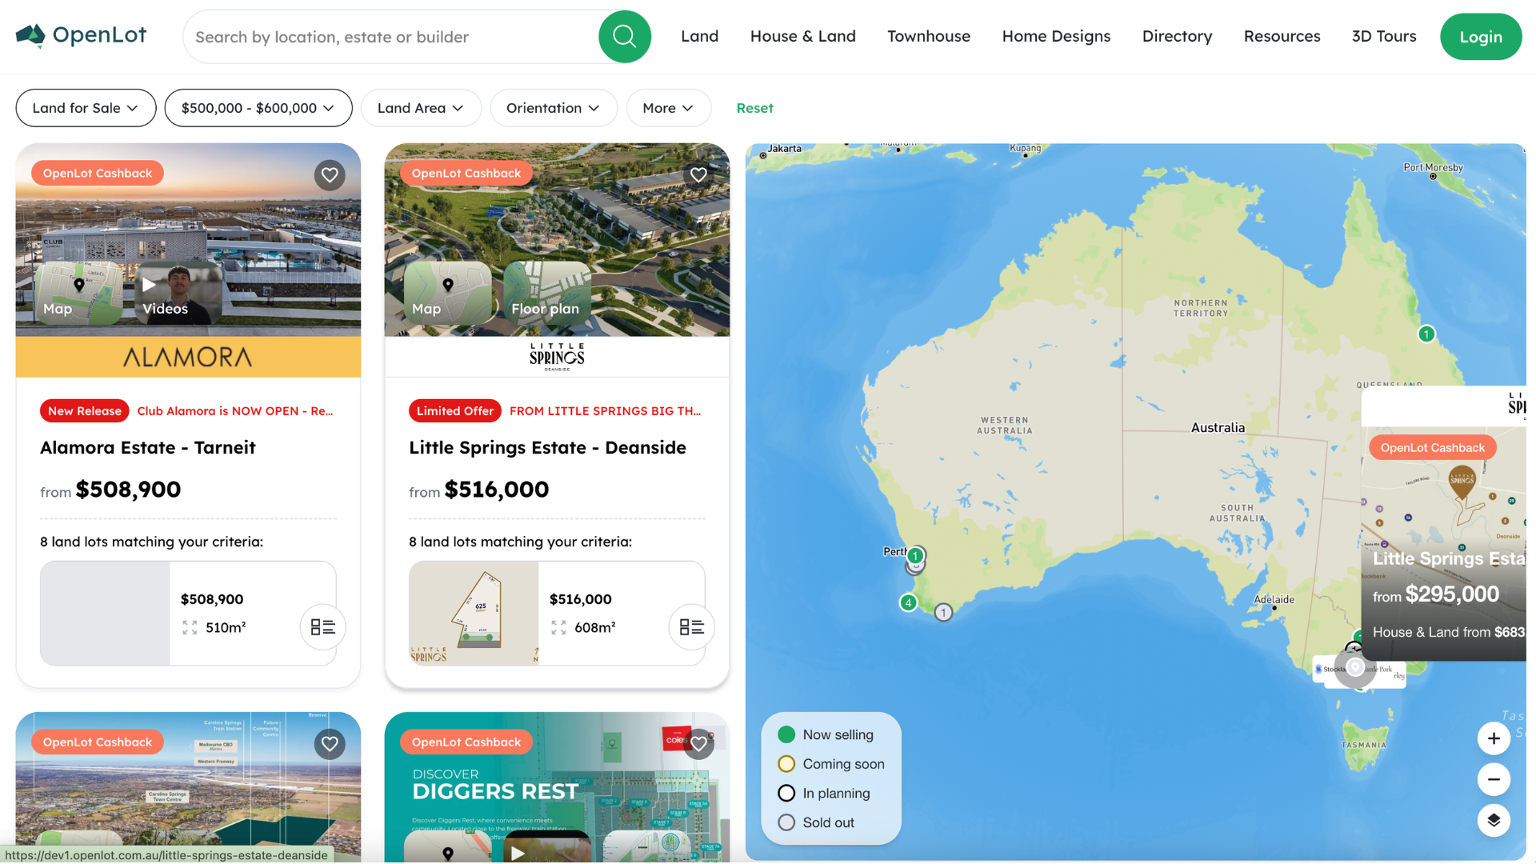Click OpenLot Cashback badge on Alamora card
This screenshot has height=864, width=1536.
coord(98,173)
